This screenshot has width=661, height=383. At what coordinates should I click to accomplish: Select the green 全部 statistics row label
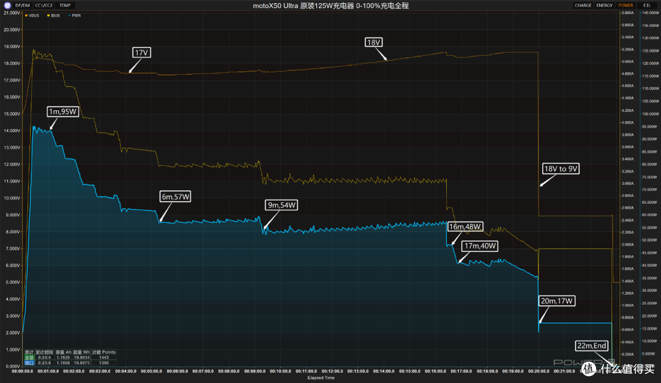(x=29, y=357)
